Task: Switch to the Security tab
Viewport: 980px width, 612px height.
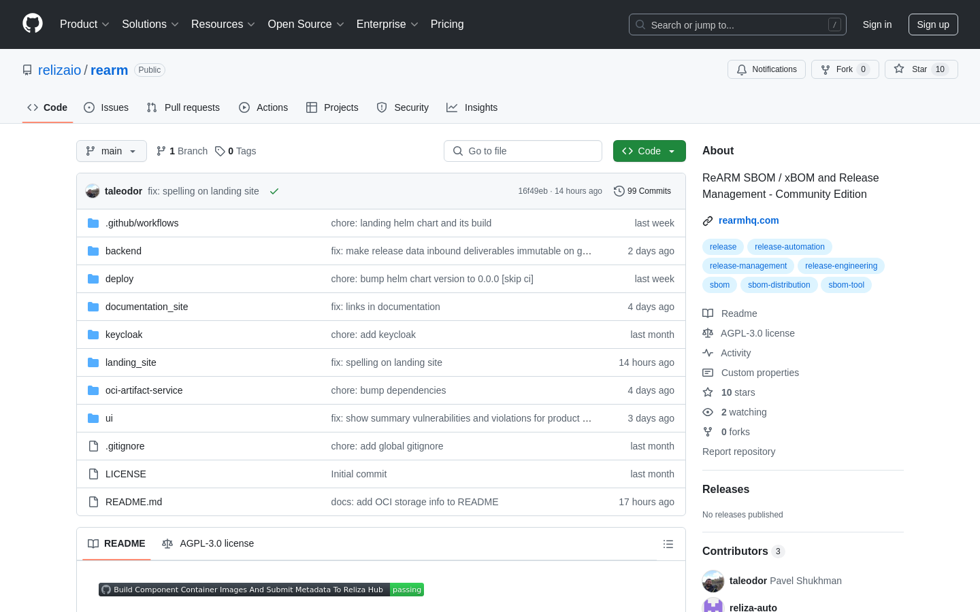Action: (x=403, y=107)
